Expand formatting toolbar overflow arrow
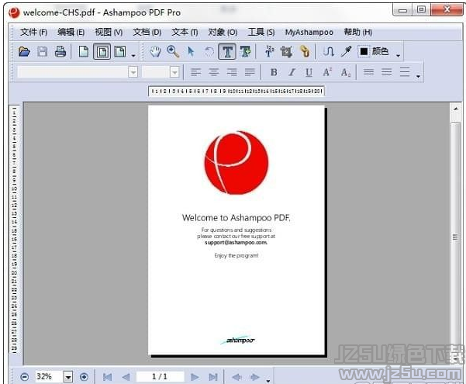This screenshot has width=466, height=384. tap(418, 77)
